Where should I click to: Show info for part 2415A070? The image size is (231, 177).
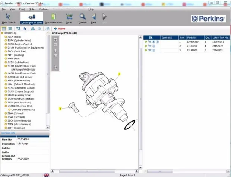click(x=154, y=46)
